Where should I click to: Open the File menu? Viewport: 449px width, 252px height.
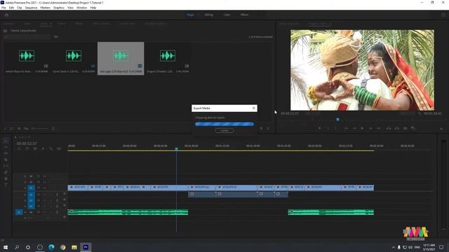[x=4, y=8]
